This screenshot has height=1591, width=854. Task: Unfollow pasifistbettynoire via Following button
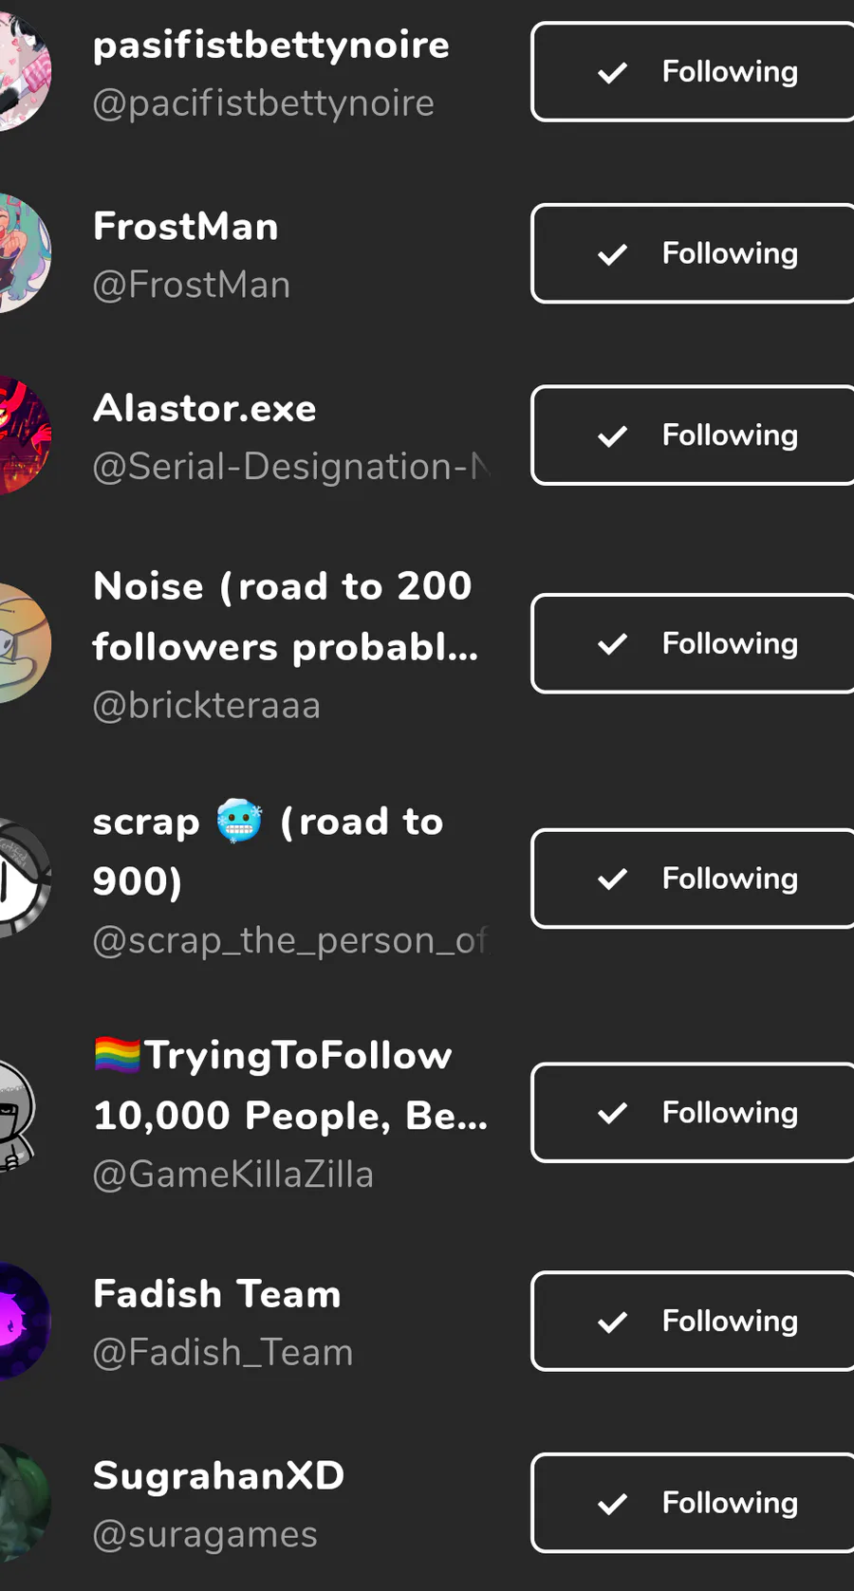tap(695, 72)
